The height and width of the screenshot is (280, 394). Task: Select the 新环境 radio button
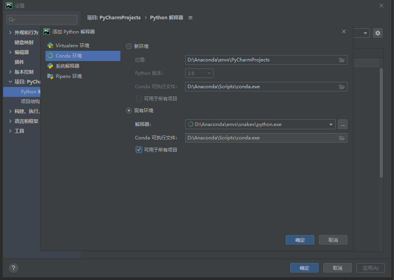click(x=129, y=46)
